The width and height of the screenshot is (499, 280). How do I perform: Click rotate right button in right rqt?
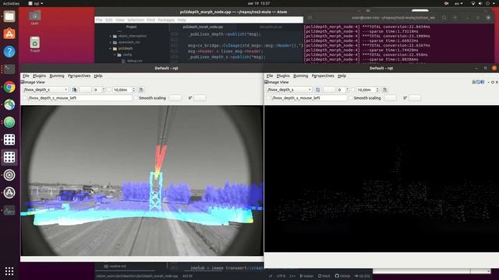point(415,98)
